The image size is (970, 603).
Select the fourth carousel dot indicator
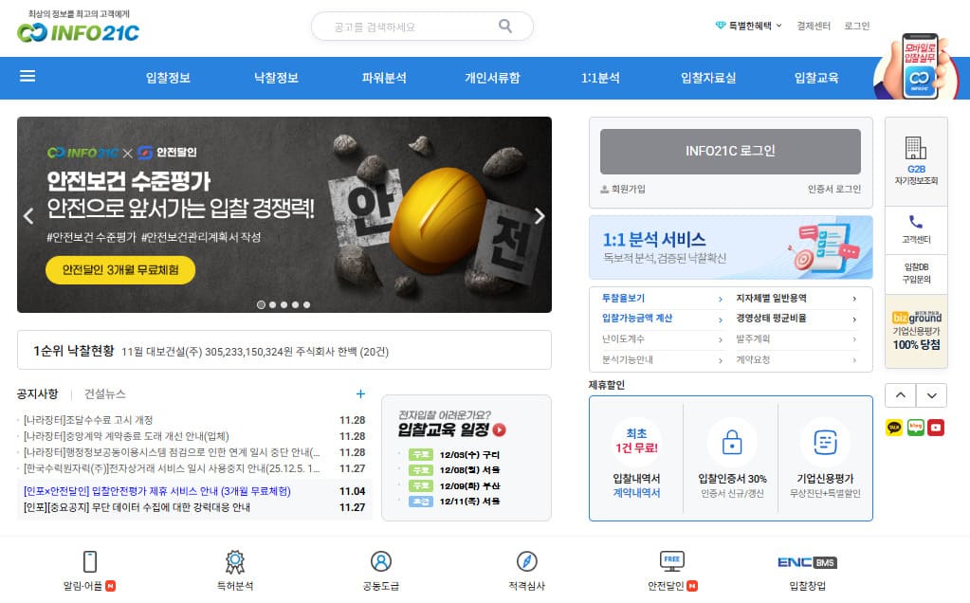296,304
